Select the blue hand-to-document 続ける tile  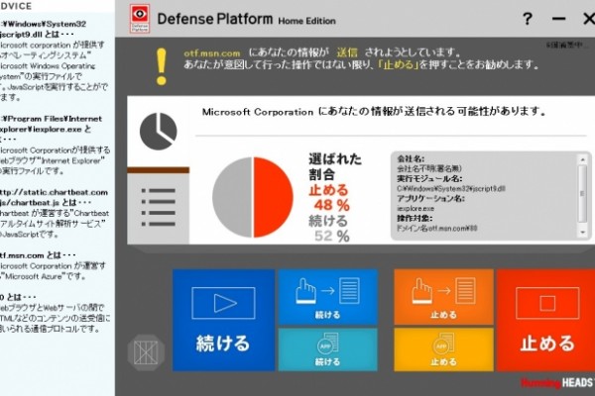coord(328,297)
